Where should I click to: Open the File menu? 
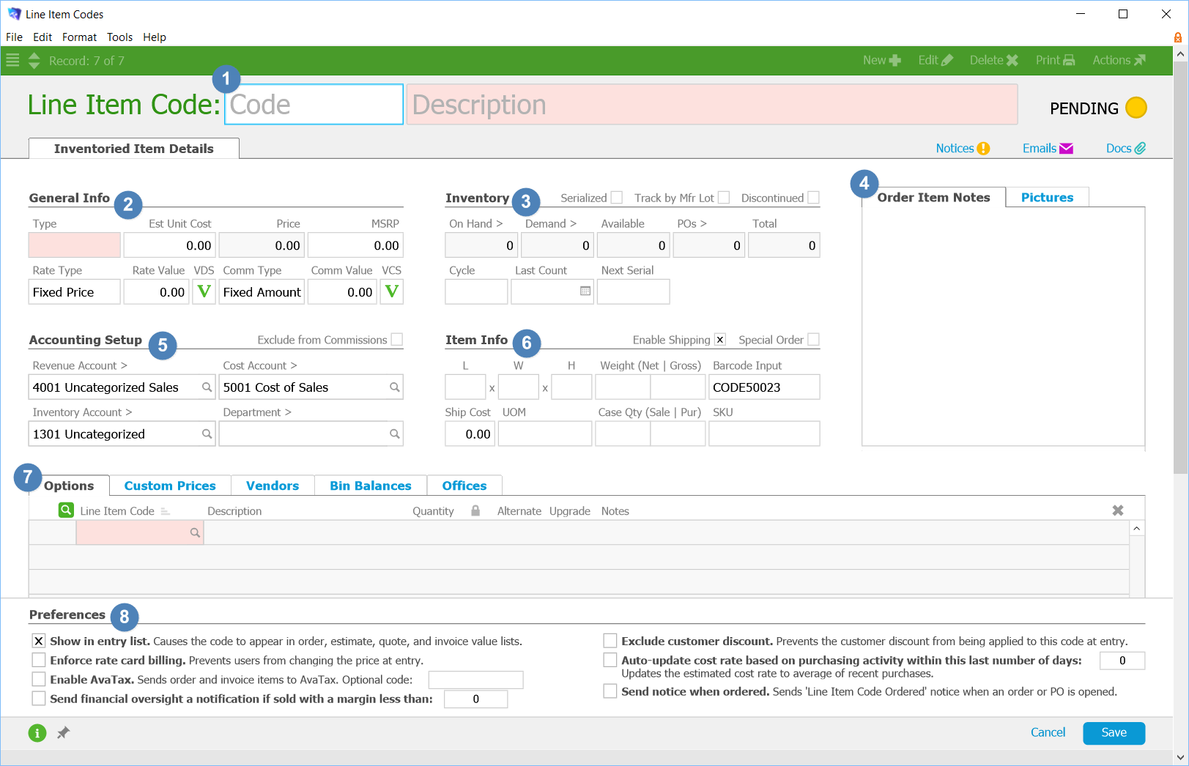coord(14,37)
